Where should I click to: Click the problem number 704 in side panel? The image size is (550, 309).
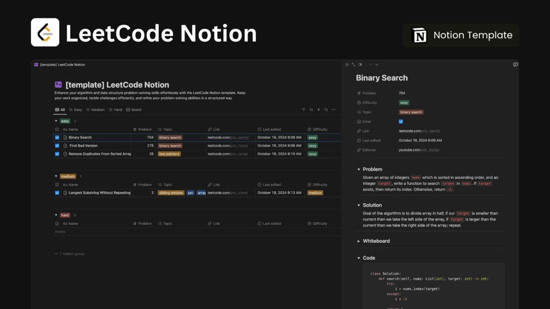coord(402,93)
